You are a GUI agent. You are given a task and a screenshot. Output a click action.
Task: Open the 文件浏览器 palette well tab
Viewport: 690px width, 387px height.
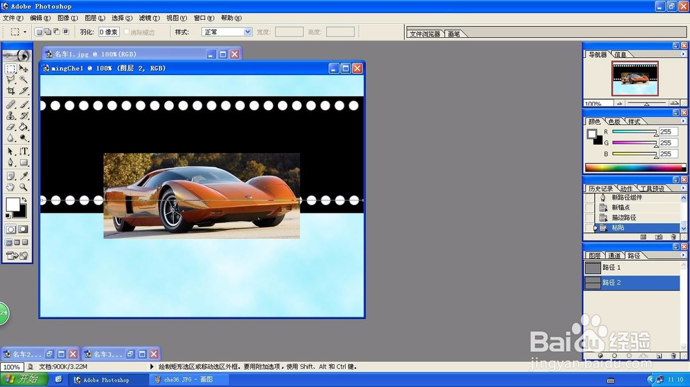coord(424,34)
